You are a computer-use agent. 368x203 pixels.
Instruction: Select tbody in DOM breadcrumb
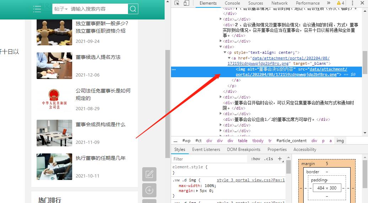(x=258, y=141)
